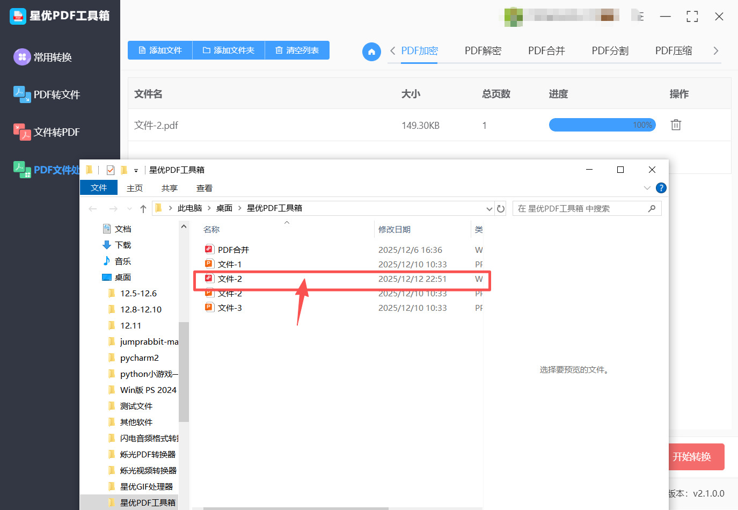This screenshot has width=738, height=510.
Task: Open the 共享 ribbon tab in Explorer
Action: coord(170,188)
